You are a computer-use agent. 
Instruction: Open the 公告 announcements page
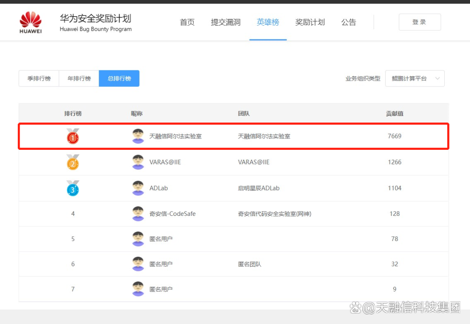click(x=349, y=22)
